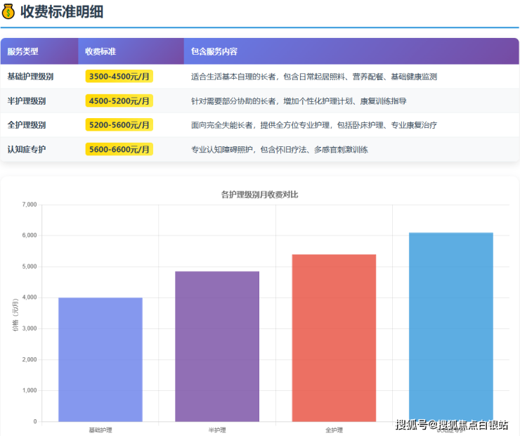Click the blue 基础护理 bar in chart
Viewport: 520px width, 436px height.
(x=100, y=359)
